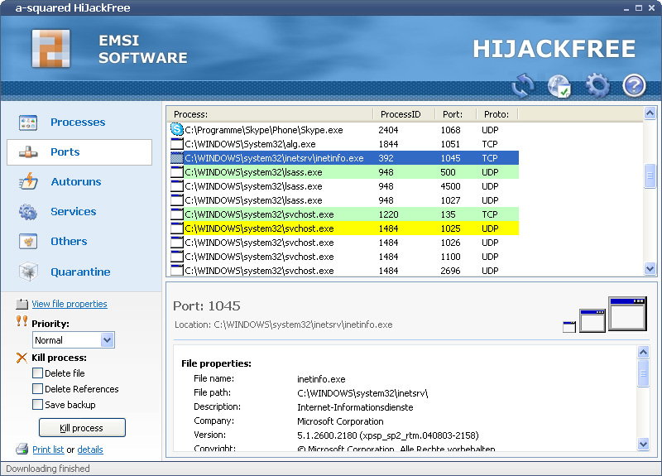Screen dimensions: 662x476
Task: Toggle the Delete References checkbox
Action: tap(37, 389)
